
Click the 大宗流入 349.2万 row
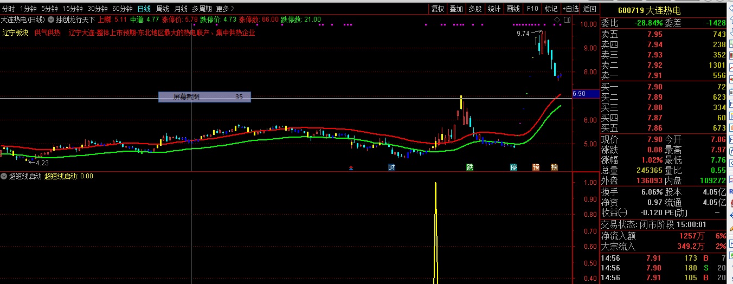point(664,246)
